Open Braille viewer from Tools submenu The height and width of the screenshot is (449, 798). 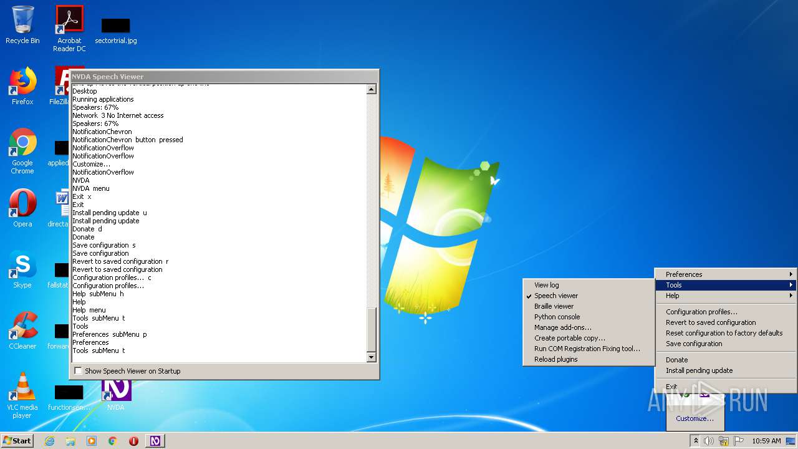[588, 306]
